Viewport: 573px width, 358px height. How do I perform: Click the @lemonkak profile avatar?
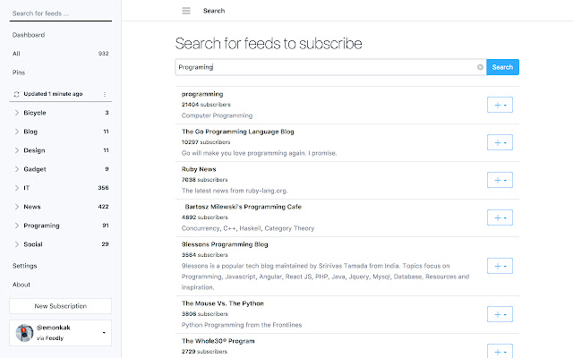[x=25, y=333]
